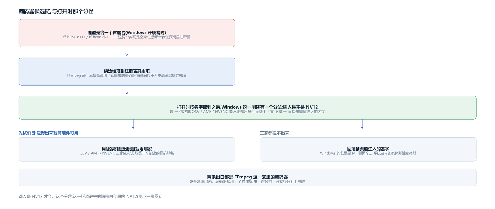Click gray label 三家都建不出来

(x=274, y=133)
